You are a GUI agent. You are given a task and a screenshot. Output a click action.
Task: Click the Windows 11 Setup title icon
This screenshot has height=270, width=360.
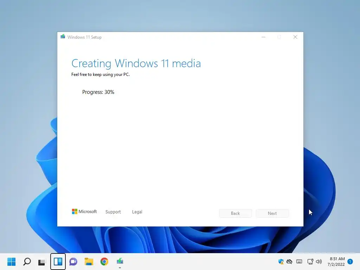pos(63,37)
